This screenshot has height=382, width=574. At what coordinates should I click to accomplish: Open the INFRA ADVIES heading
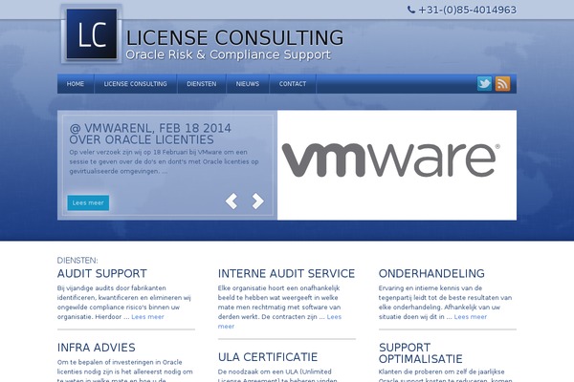point(97,348)
